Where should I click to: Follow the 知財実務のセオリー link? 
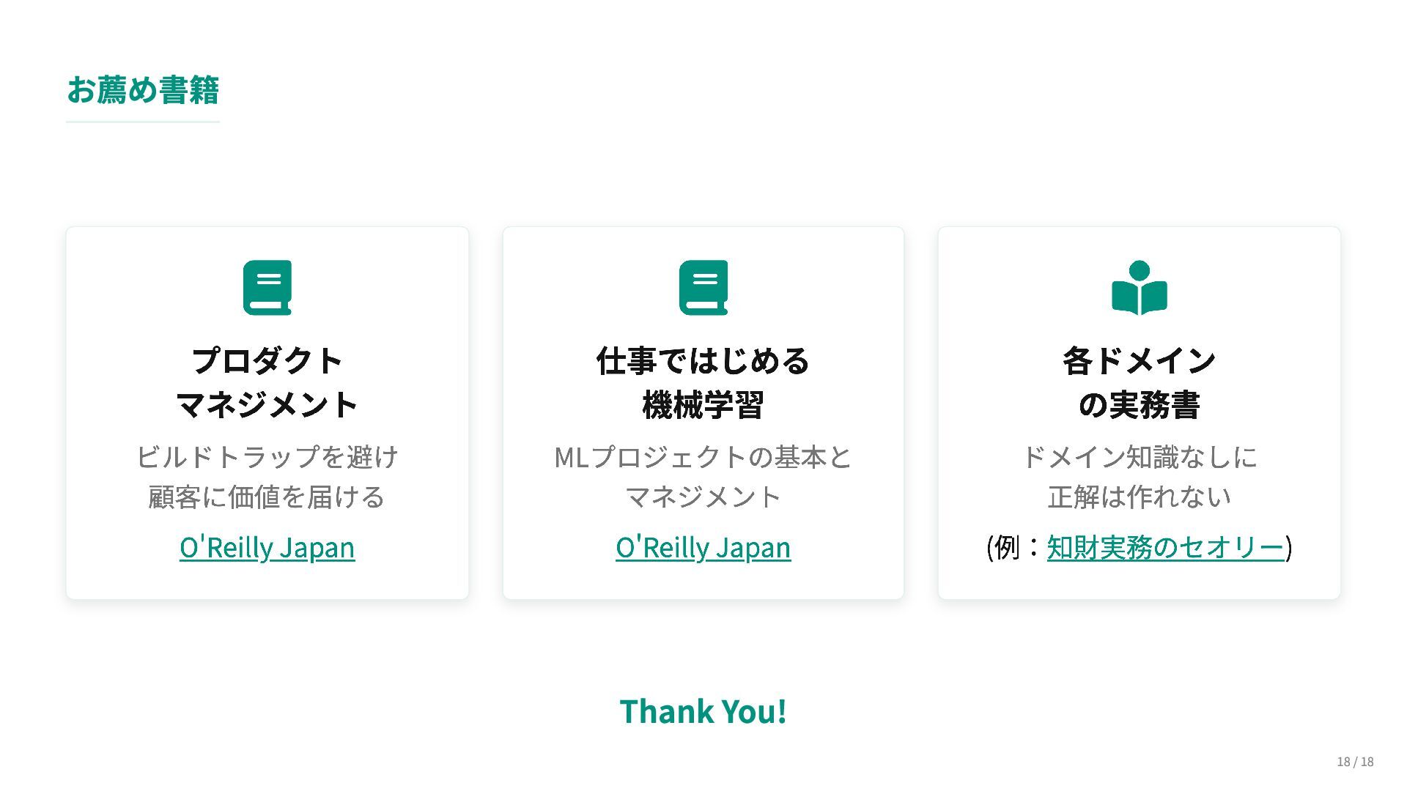[1165, 547]
